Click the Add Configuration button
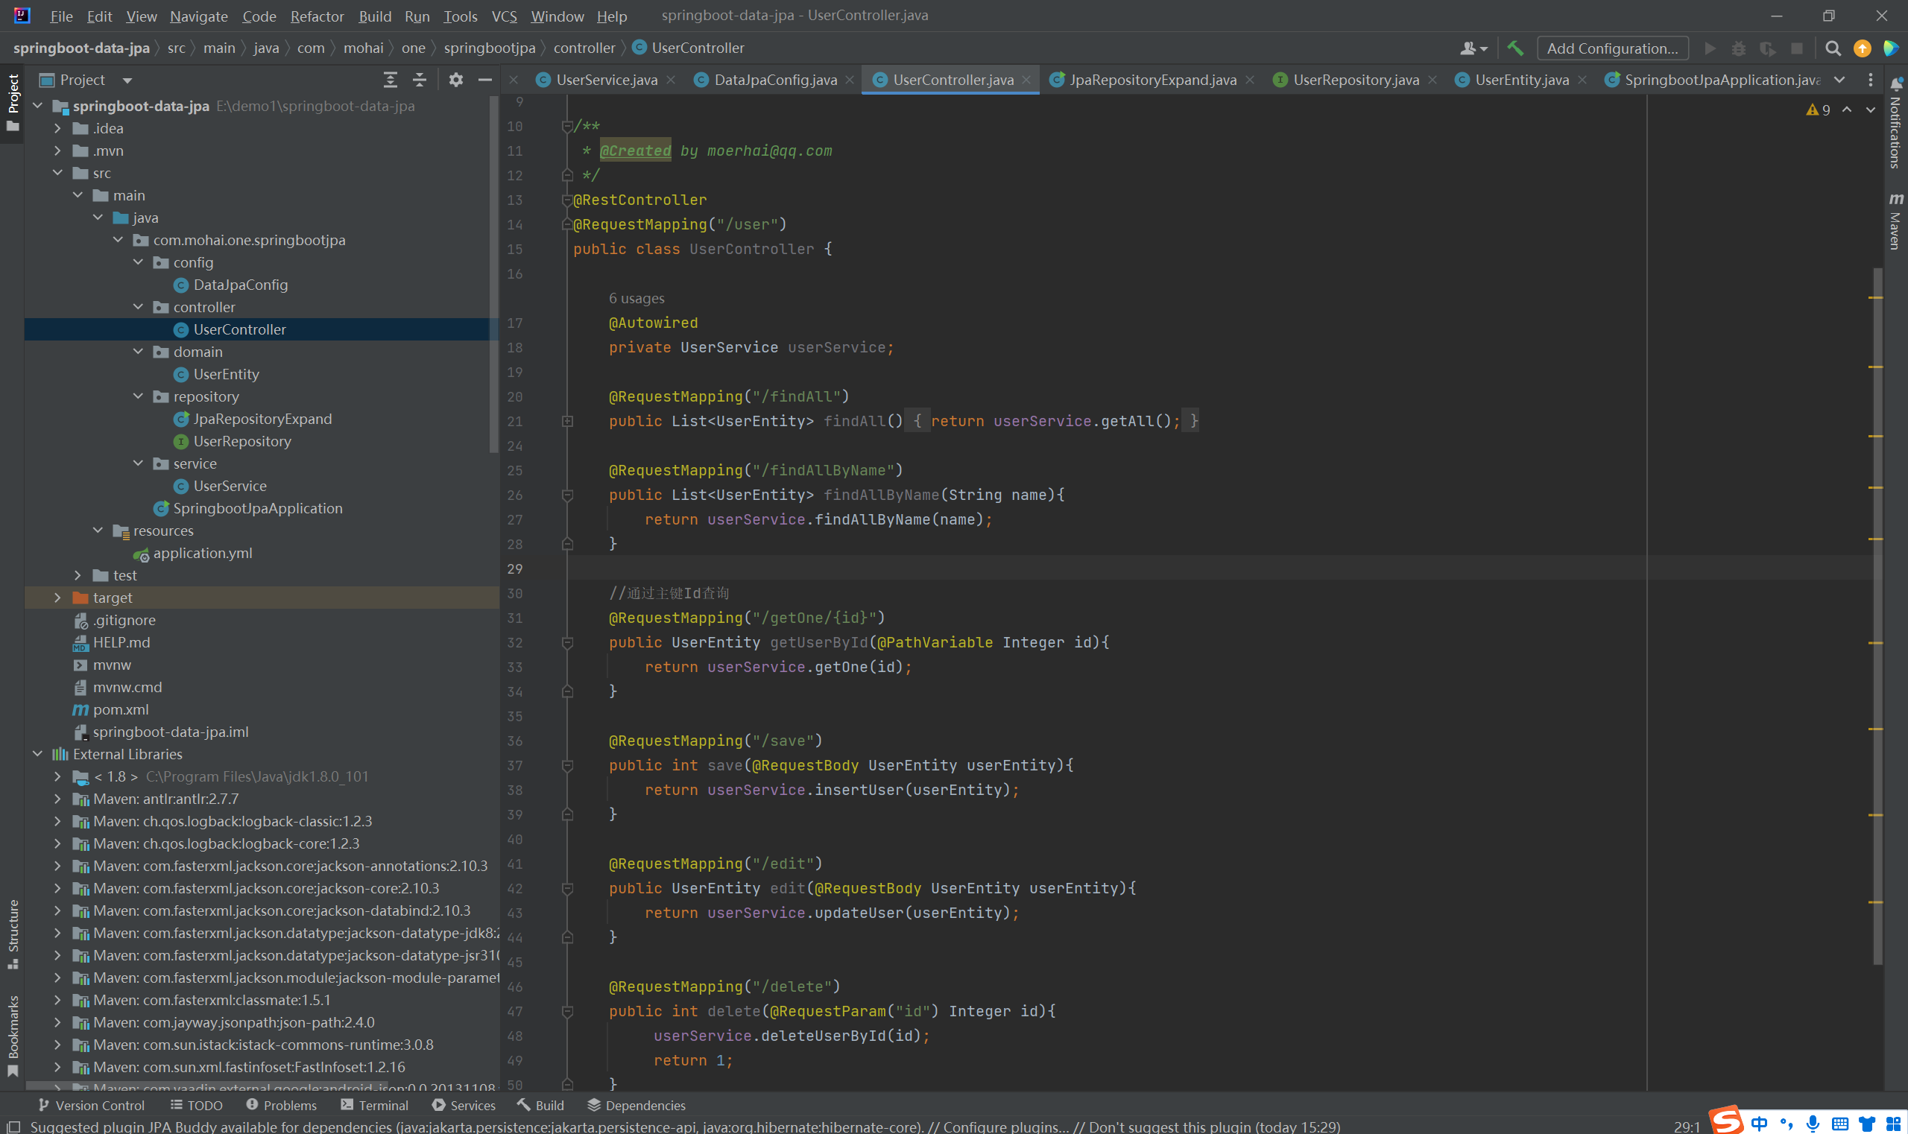 tap(1611, 48)
